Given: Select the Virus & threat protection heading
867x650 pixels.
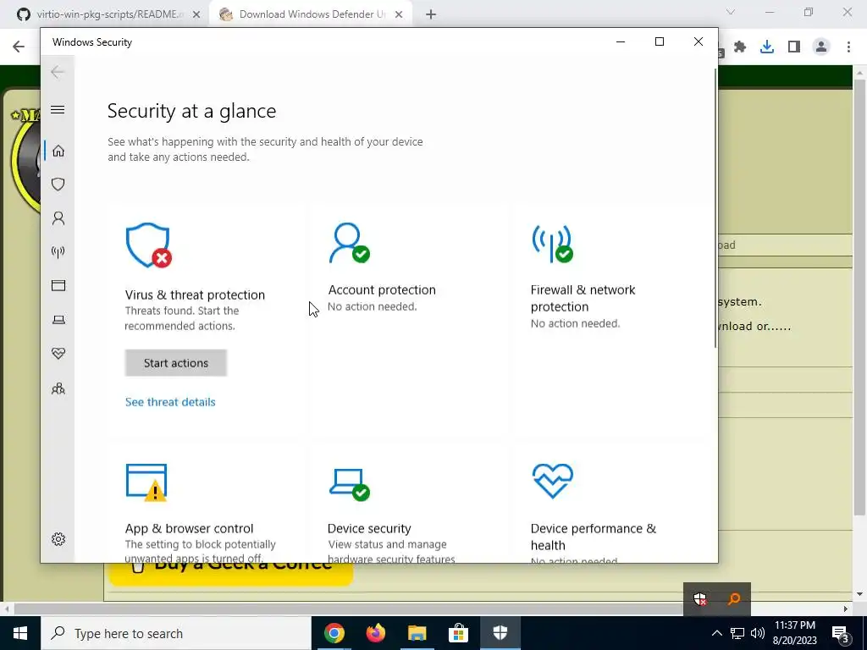Looking at the screenshot, I should [x=195, y=295].
